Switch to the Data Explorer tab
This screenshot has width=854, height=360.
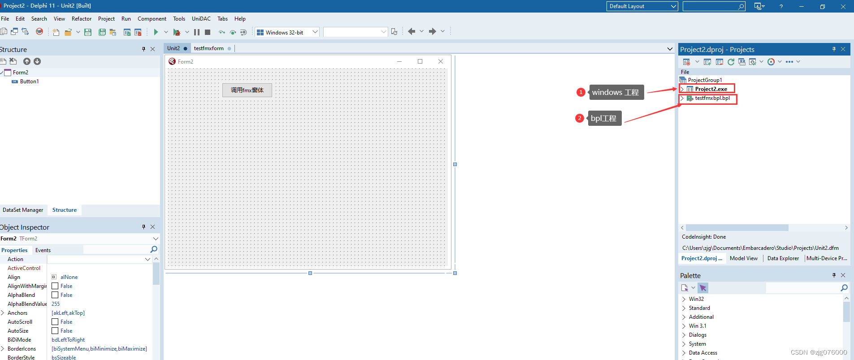[x=783, y=258]
